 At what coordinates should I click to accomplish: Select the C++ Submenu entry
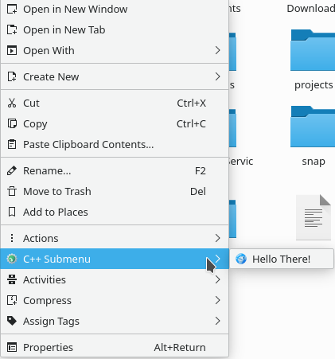coord(115,259)
